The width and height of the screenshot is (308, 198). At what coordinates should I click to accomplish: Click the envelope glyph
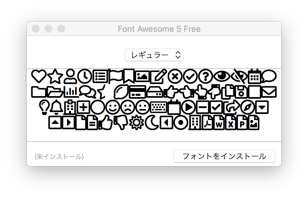point(269,92)
